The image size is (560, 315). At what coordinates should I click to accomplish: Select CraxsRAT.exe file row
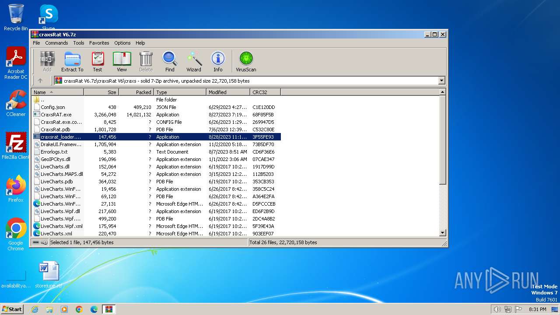tap(156, 115)
